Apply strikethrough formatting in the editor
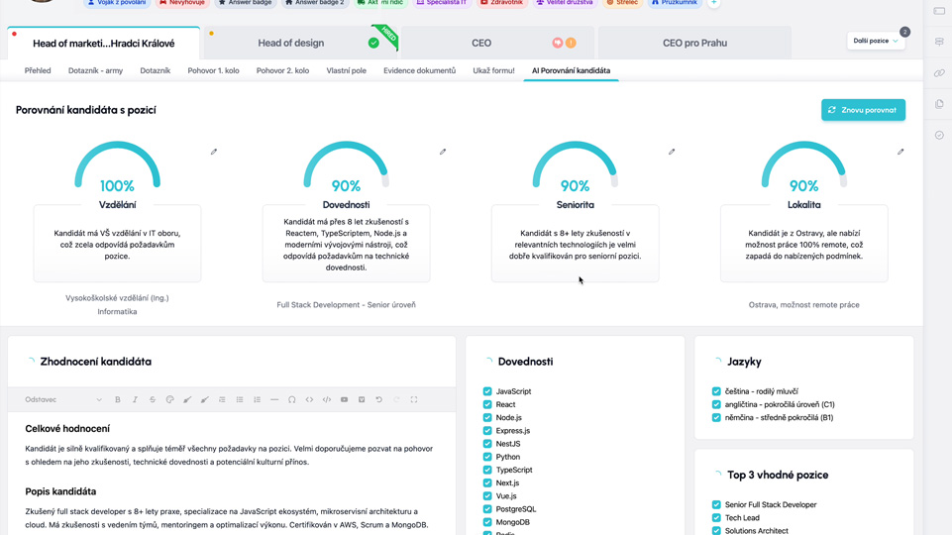This screenshot has width=952, height=535. (x=153, y=400)
